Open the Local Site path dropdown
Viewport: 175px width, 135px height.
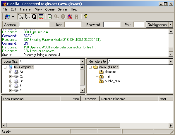82,62
